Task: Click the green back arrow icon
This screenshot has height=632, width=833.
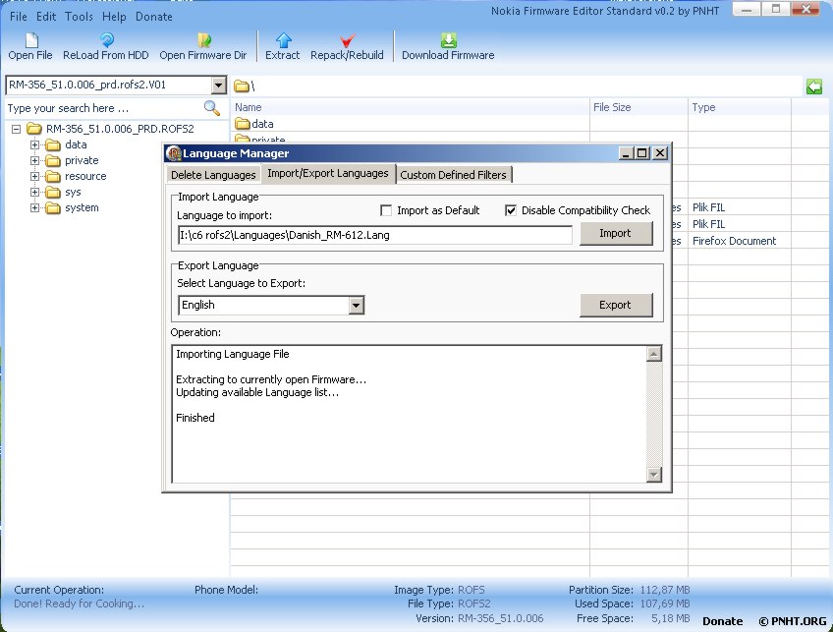Action: click(814, 86)
